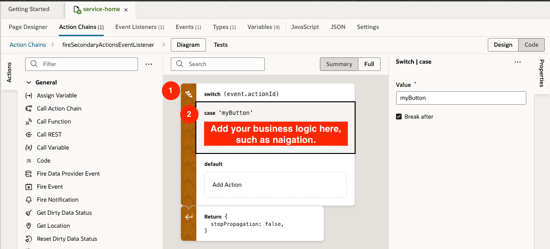Click the Reset Dirty Data Status icon
This screenshot has width=550, height=249.
click(28, 239)
